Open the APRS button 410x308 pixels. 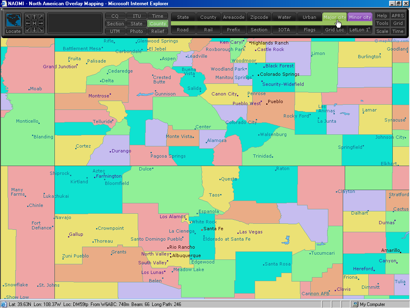tap(398, 16)
